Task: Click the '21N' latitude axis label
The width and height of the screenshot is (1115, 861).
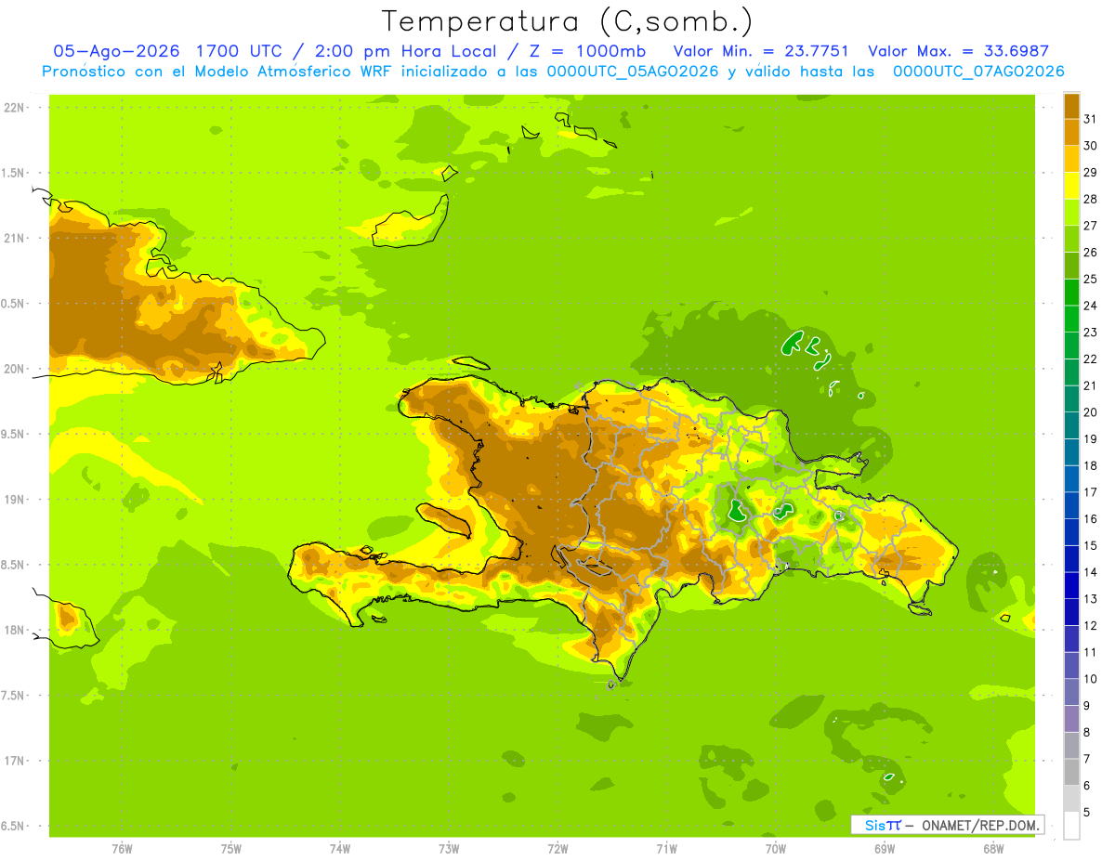Action: (14, 238)
